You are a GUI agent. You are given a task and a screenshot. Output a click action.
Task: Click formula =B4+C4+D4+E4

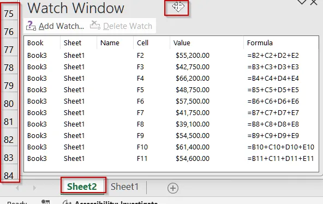[273, 78]
